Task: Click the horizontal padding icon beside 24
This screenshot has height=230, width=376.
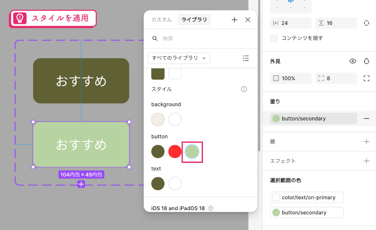Action: (276, 23)
